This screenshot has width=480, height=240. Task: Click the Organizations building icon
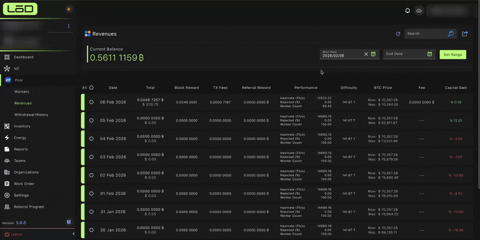click(x=7, y=172)
